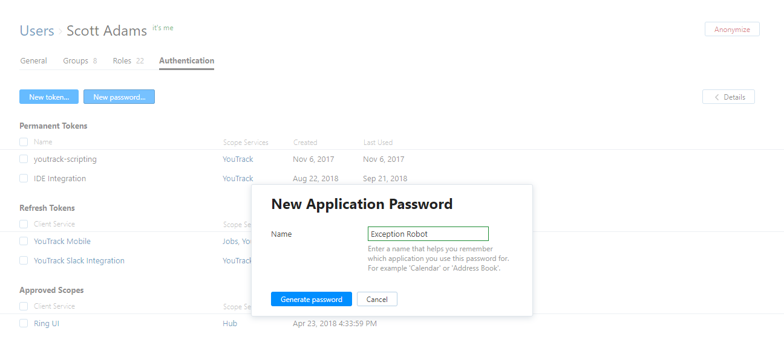This screenshot has width=784, height=363.
Task: Check the IDE Integration token checkbox
Action: click(x=24, y=179)
